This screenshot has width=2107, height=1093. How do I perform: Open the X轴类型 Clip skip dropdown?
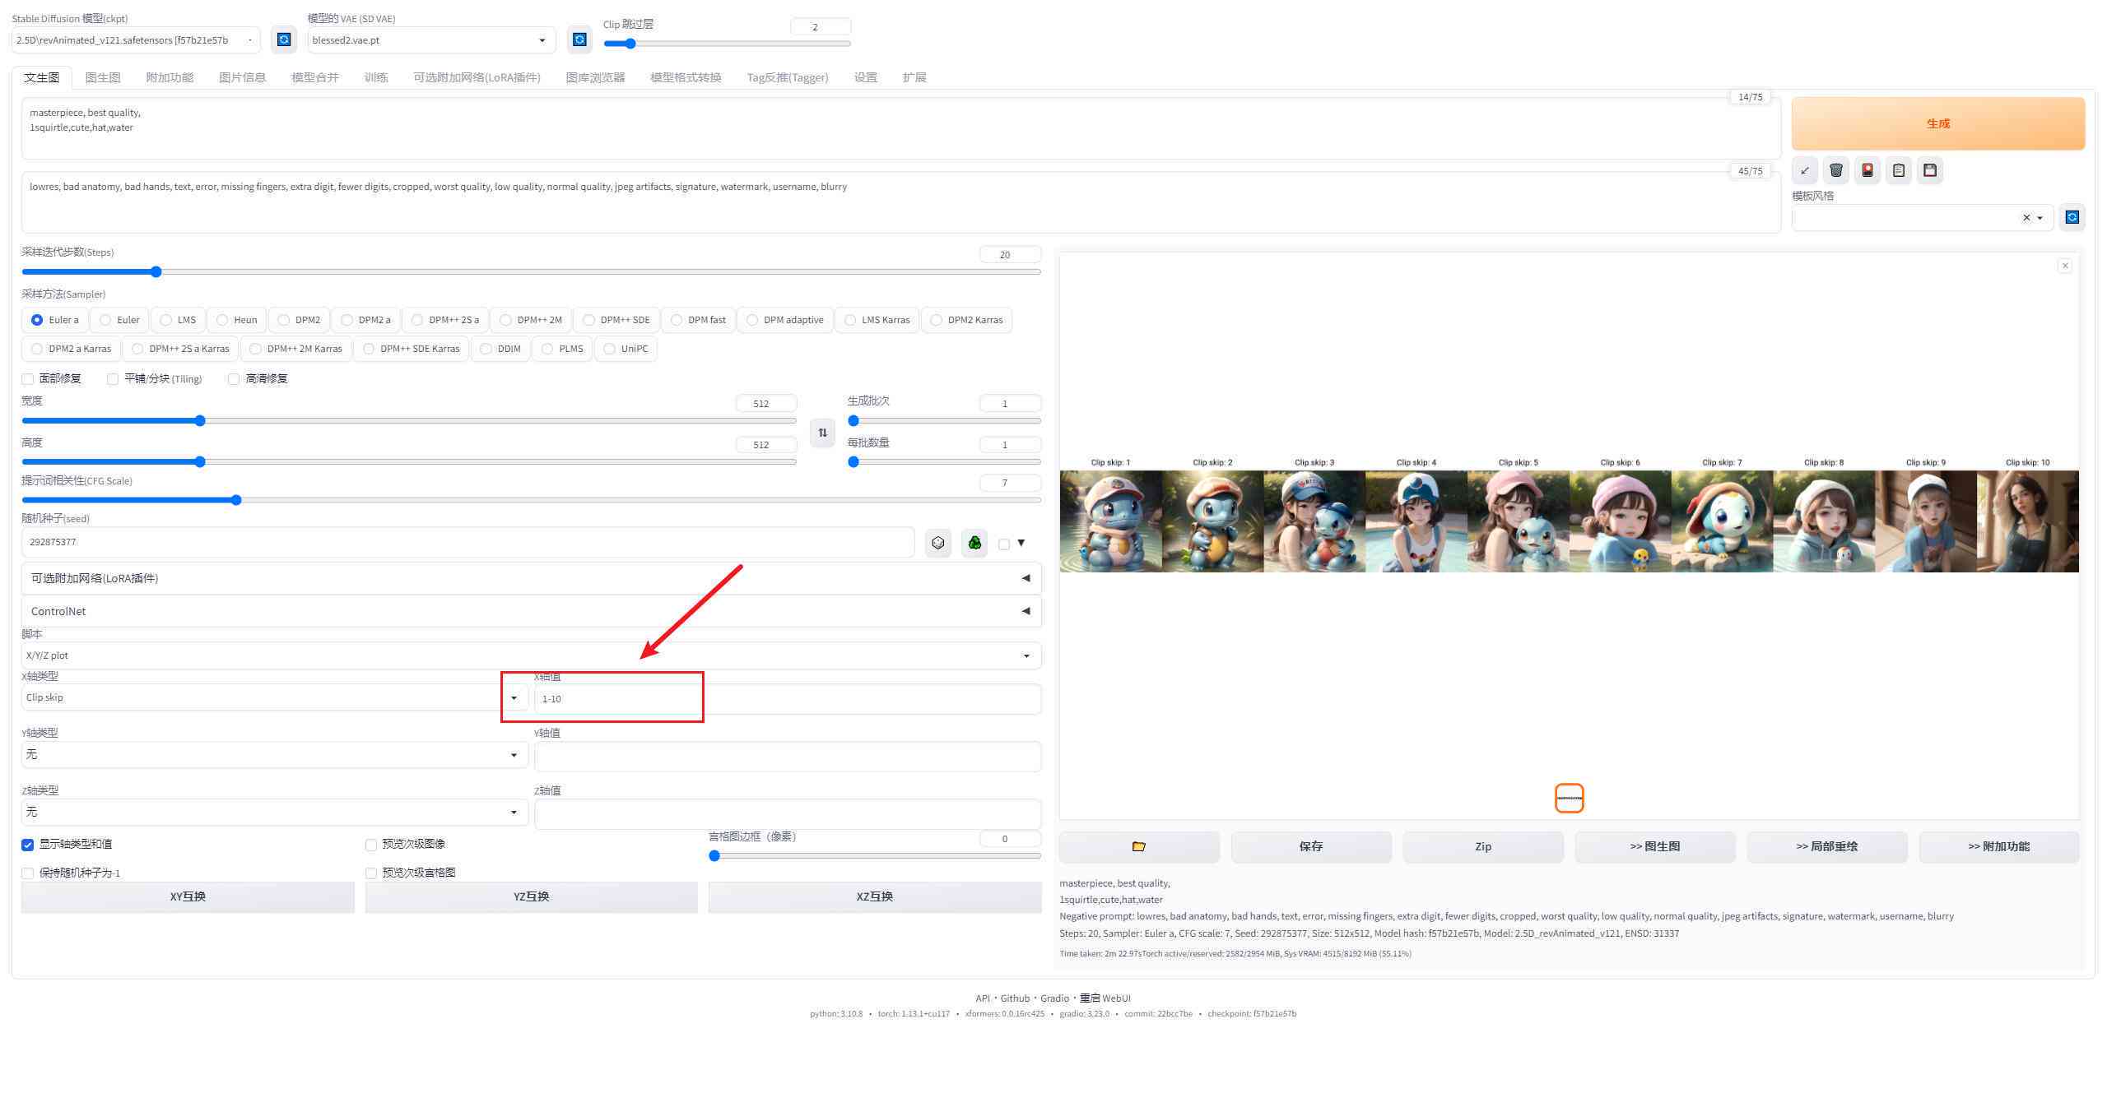pos(274,697)
